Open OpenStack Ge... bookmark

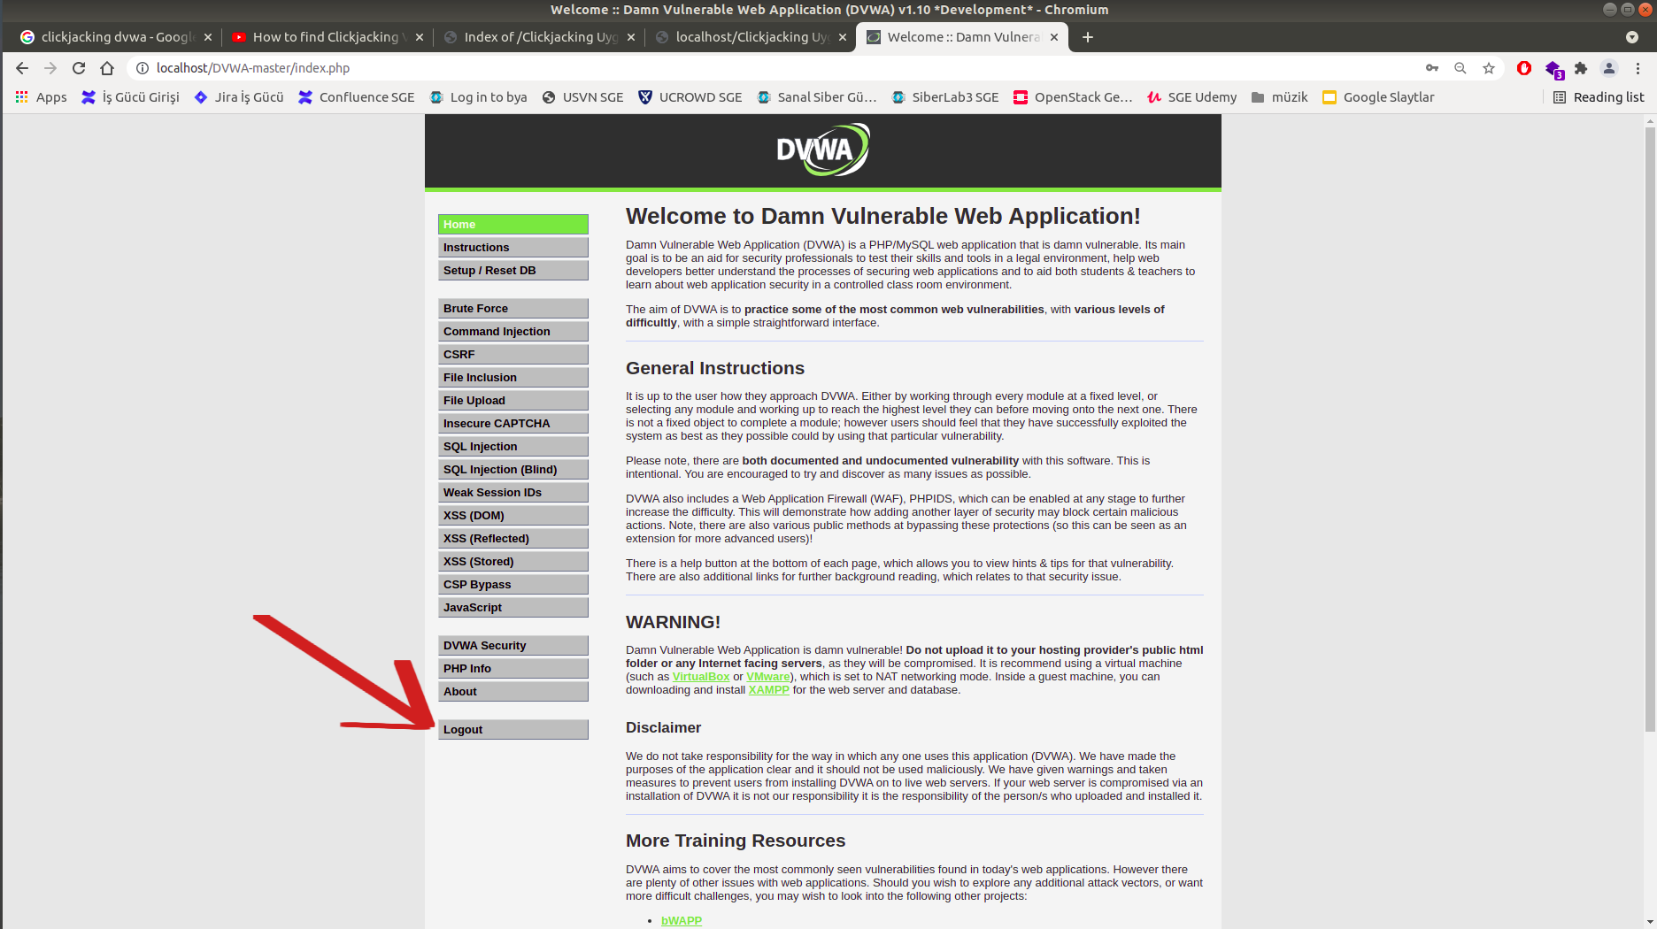[1073, 97]
